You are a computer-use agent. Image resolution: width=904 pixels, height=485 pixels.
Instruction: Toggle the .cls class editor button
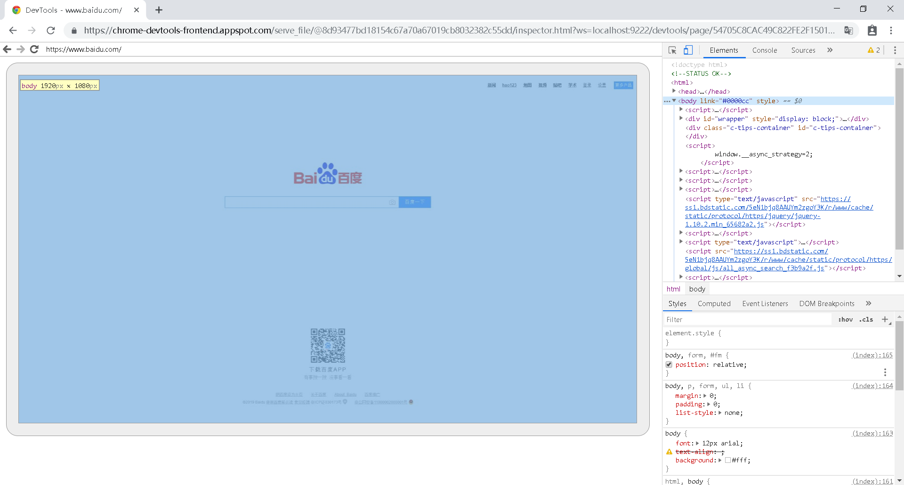[x=866, y=319]
